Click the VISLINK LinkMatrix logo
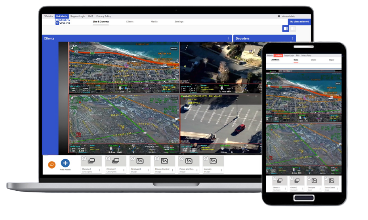Image resolution: width=368 pixels, height=220 pixels. 63,22
